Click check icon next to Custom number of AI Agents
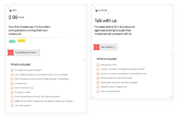180x119 pixels. pyautogui.click(x=98, y=69)
